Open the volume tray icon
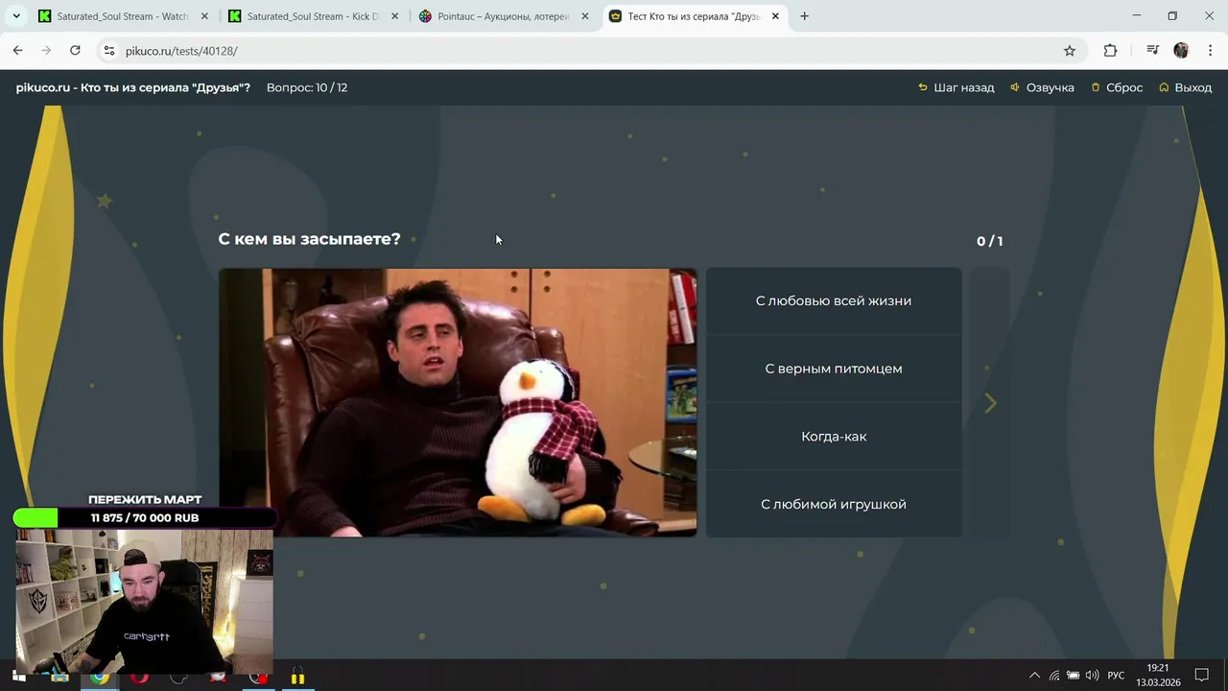 [x=1093, y=676]
